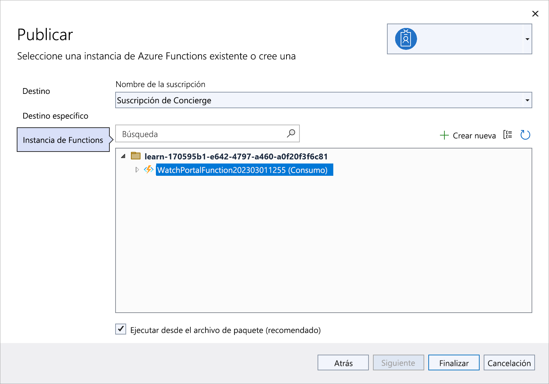Collapse the learn-170595b1 resource group

point(123,156)
